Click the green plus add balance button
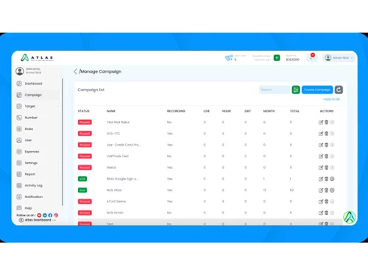 (x=277, y=58)
